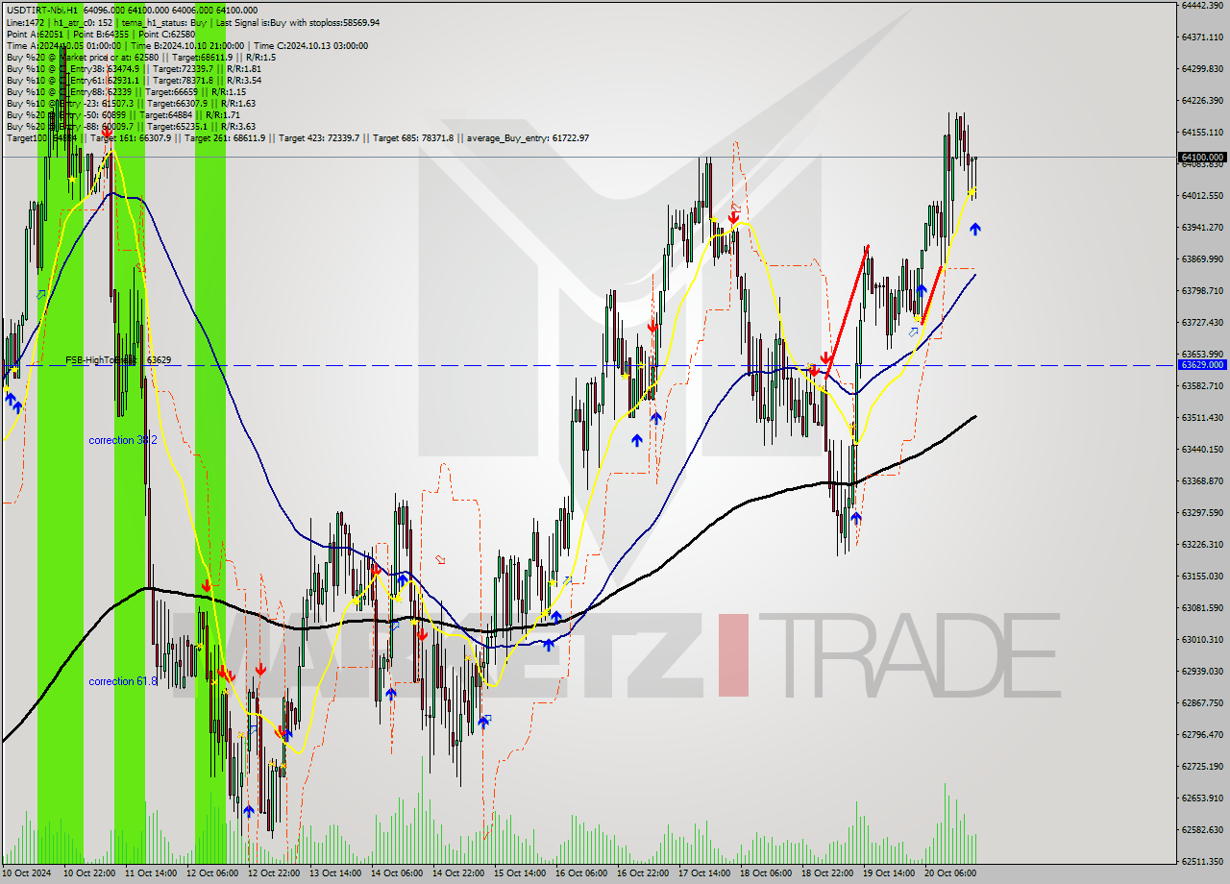Click the 'Target 423: 72339.7' text
The width and height of the screenshot is (1230, 884).
pyautogui.click(x=319, y=137)
